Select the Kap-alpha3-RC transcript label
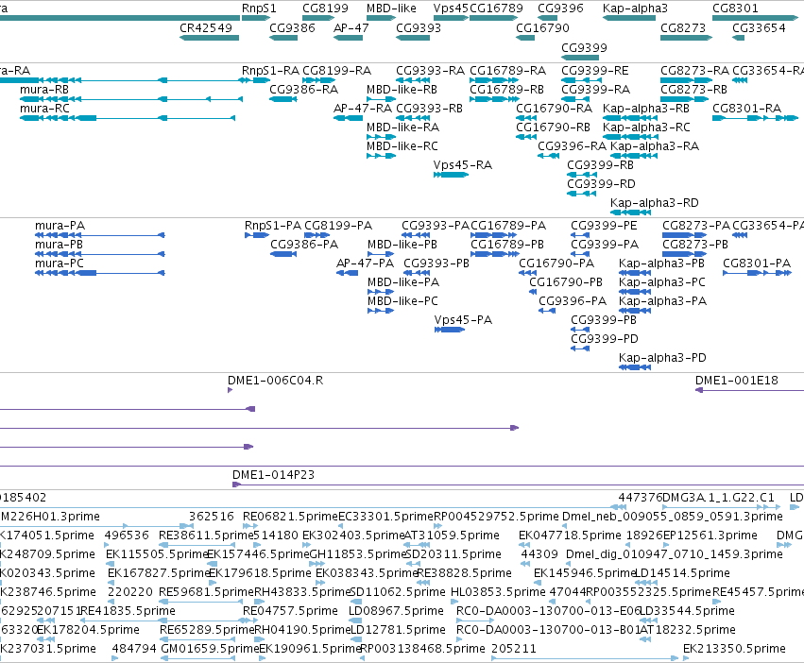 click(646, 127)
